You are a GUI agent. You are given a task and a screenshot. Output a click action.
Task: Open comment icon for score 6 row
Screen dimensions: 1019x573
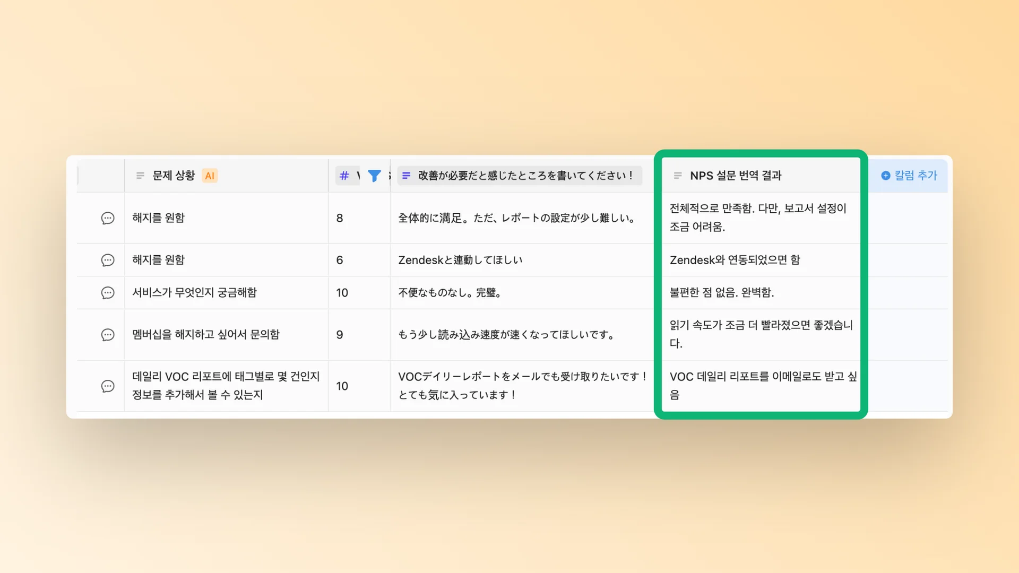point(108,260)
